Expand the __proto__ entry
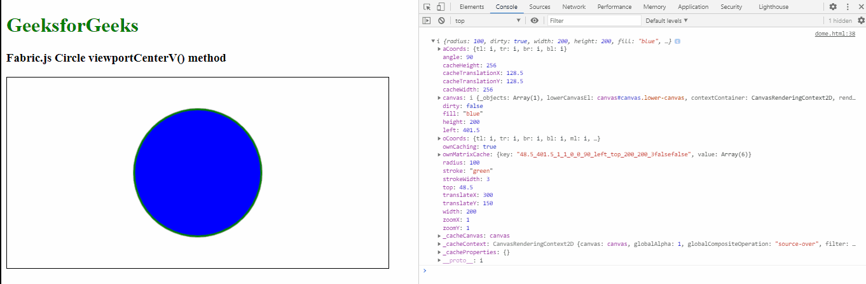This screenshot has width=866, height=284. [x=439, y=260]
